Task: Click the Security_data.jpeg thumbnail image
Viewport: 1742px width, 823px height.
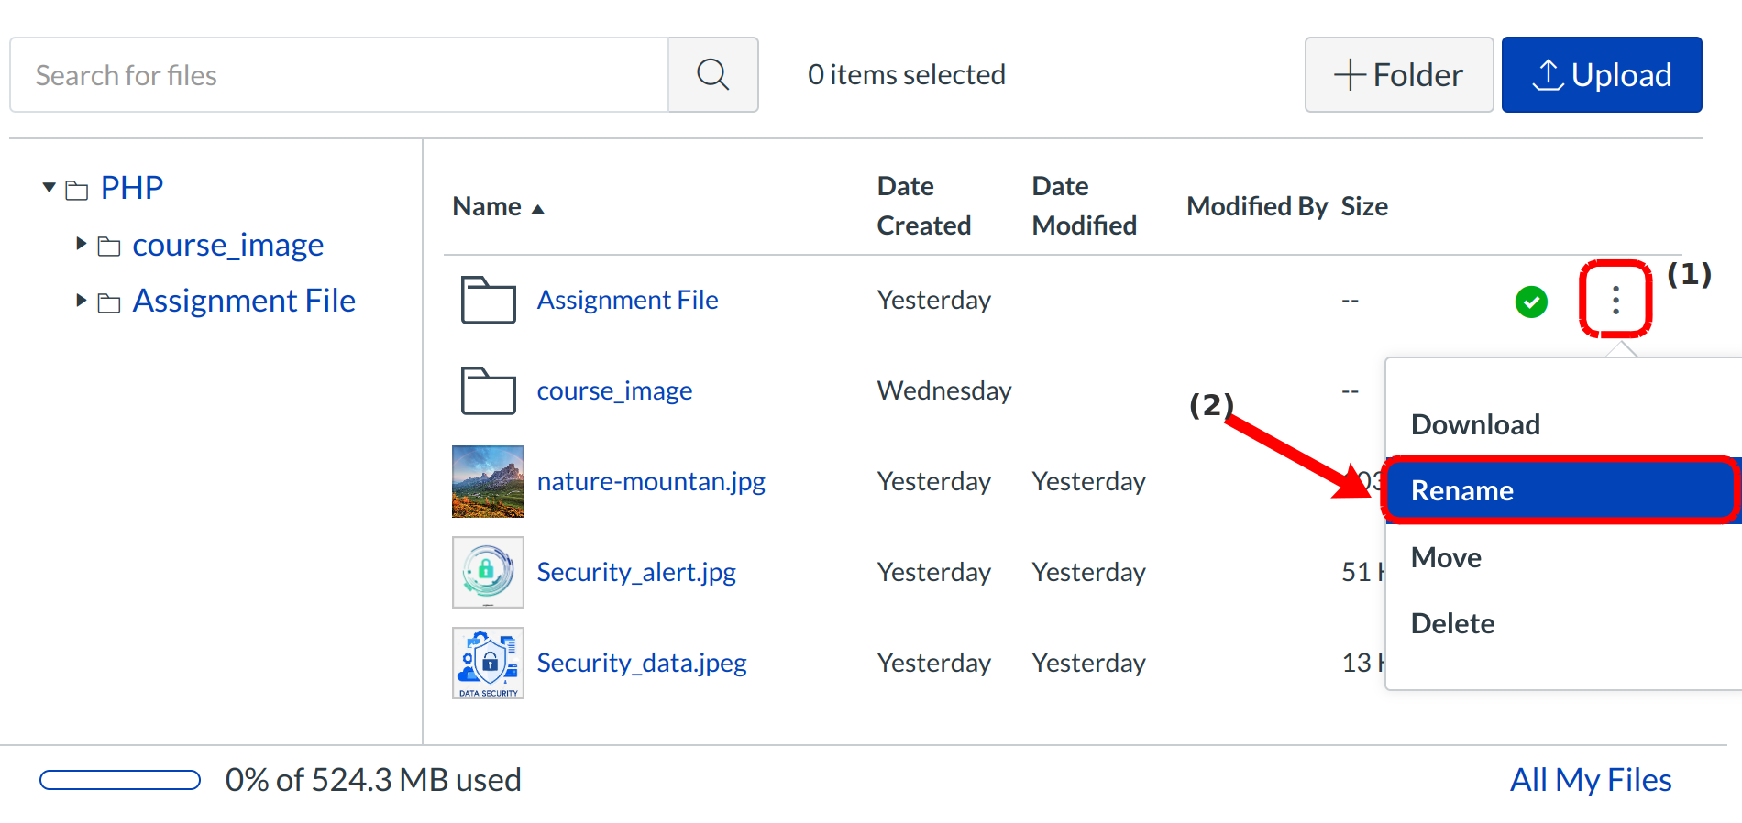Action: (488, 663)
